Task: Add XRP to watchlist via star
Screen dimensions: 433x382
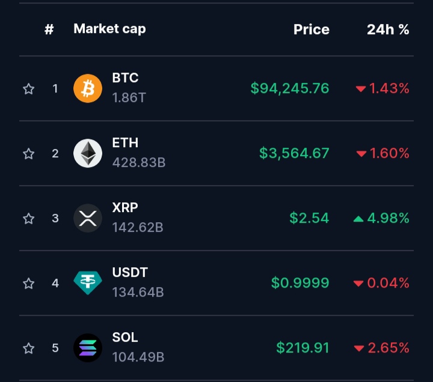Action: click(28, 219)
